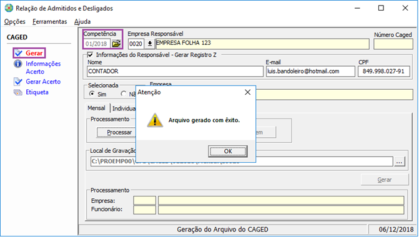Click the Nome field containing CONTADOR
Screen dimensions: 419x237
coord(175,71)
